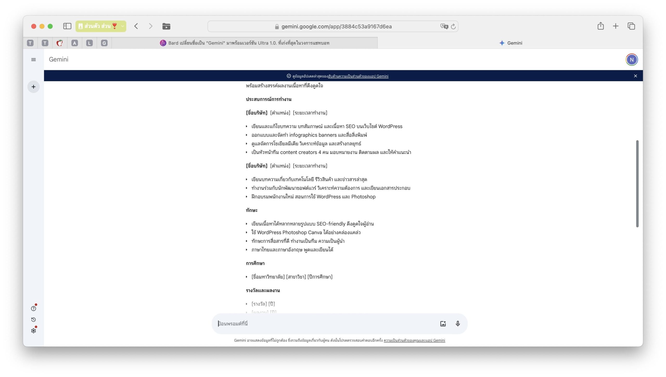Dismiss the dark blue notification banner
Image resolution: width=666 pixels, height=377 pixels.
[x=635, y=76]
